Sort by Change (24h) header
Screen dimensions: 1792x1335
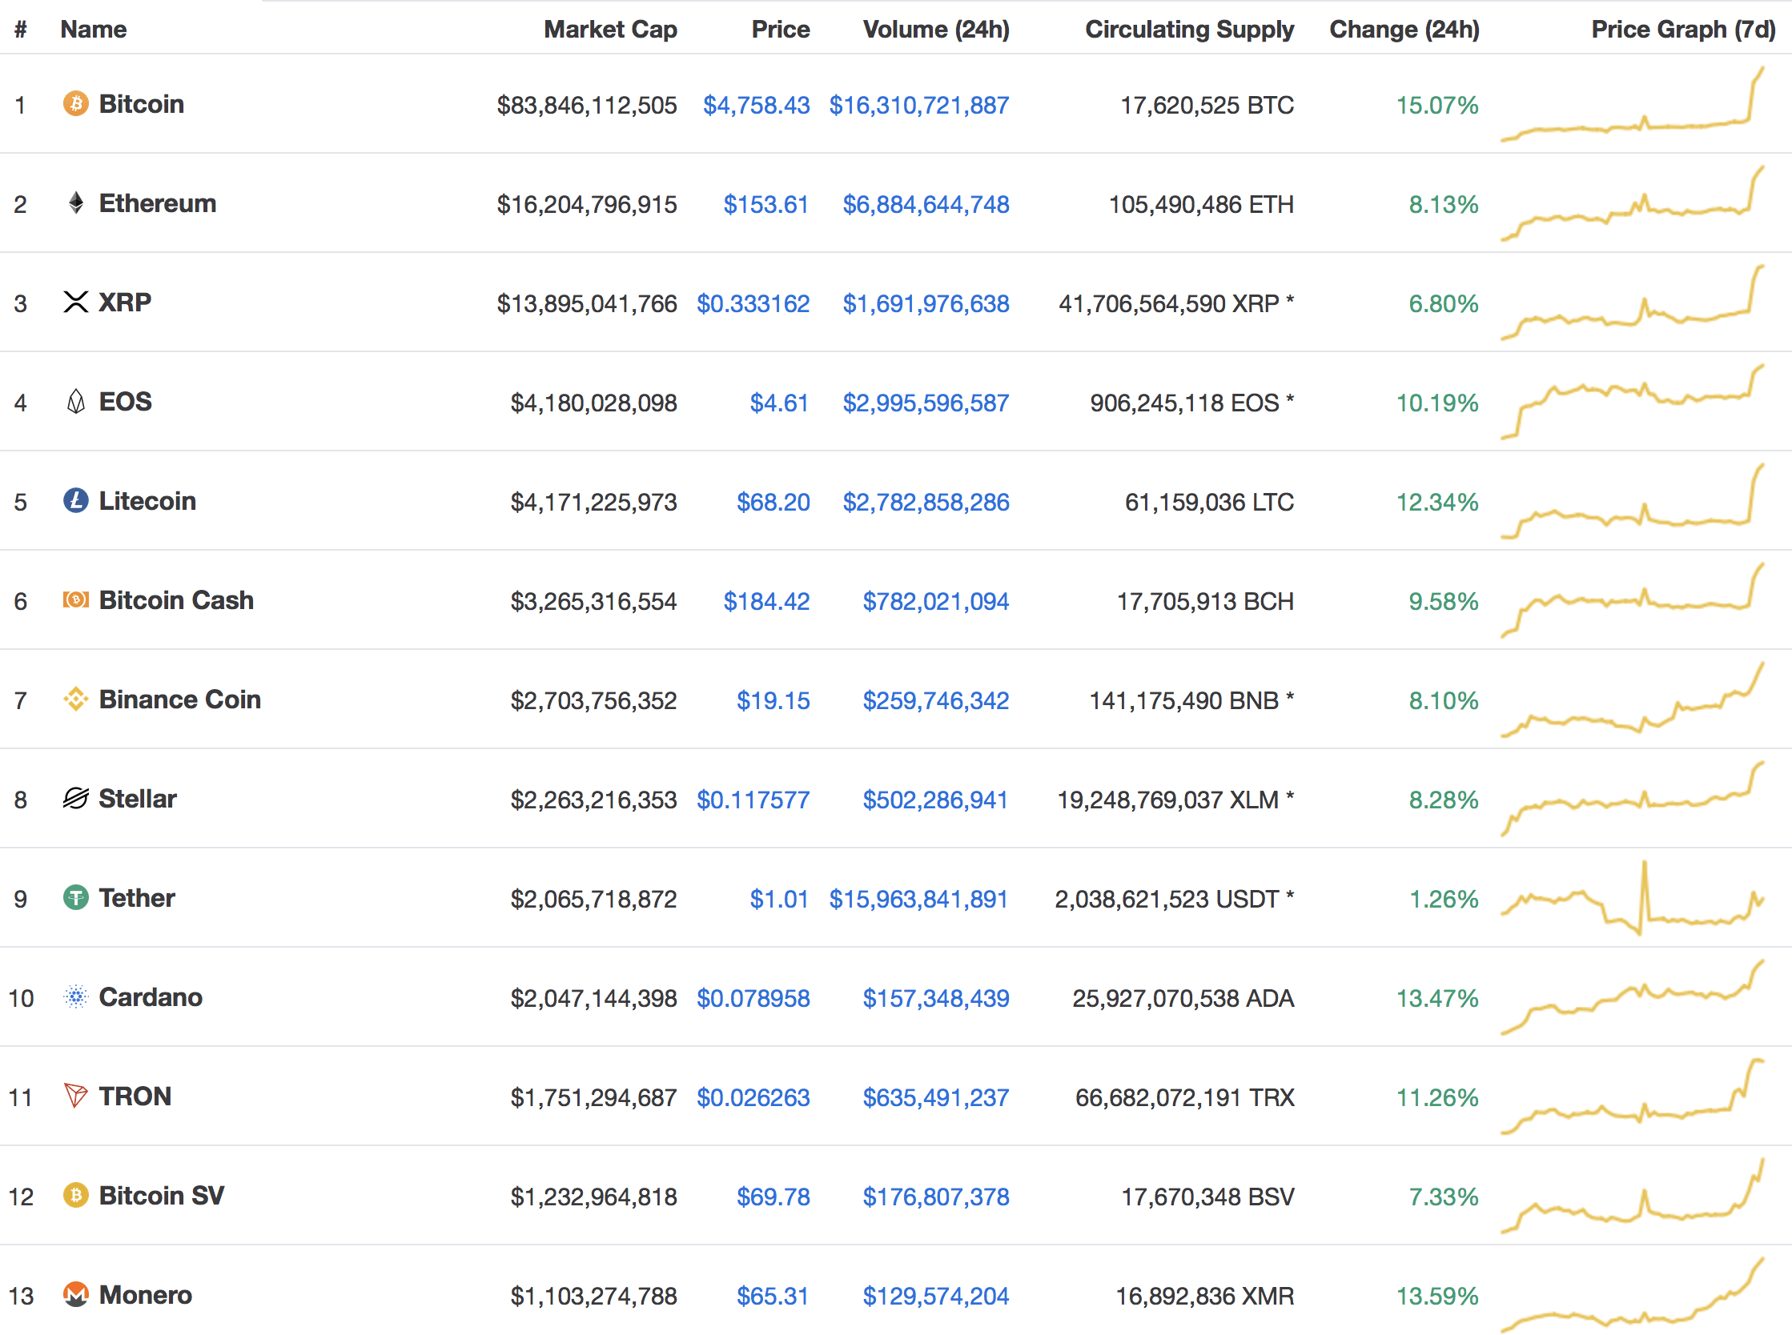click(1404, 29)
